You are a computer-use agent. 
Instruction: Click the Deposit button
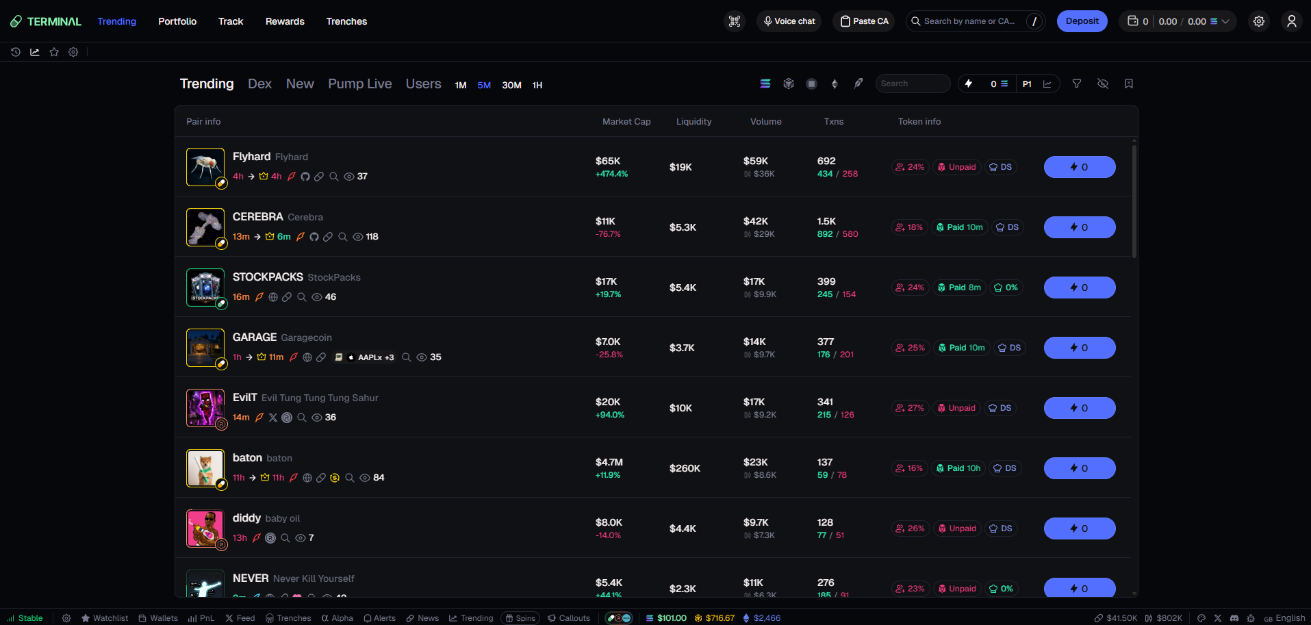[x=1082, y=21]
